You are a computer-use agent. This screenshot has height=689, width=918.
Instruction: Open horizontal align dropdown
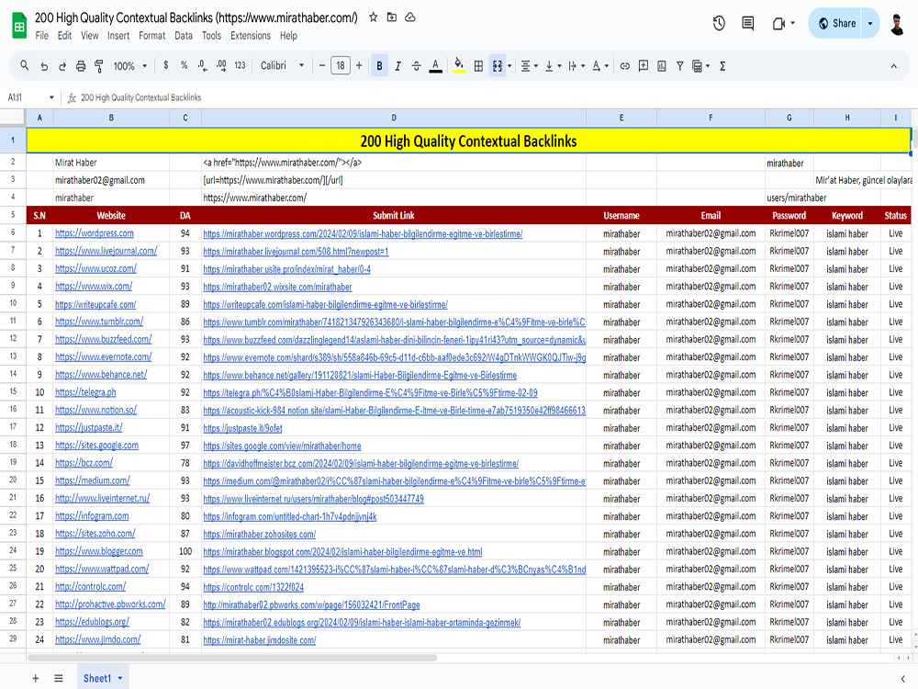(529, 66)
